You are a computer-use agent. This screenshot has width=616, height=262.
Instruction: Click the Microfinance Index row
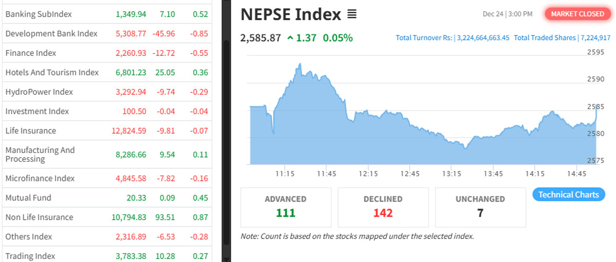coord(40,178)
